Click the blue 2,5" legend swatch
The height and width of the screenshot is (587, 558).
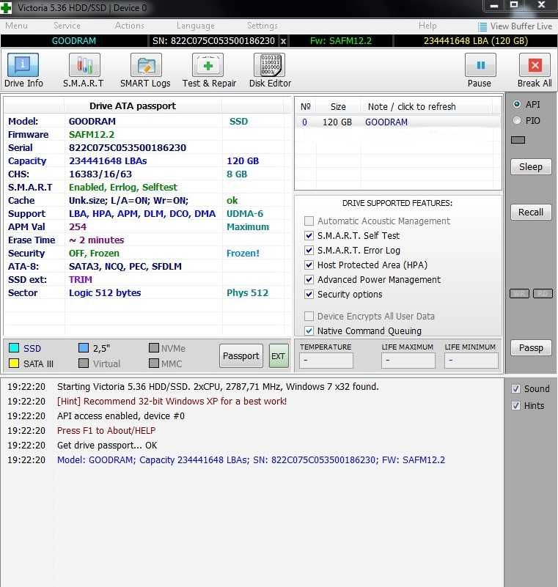84,348
